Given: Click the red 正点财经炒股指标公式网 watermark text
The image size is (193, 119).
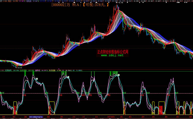Looking at the screenshot, I should tap(113, 52).
